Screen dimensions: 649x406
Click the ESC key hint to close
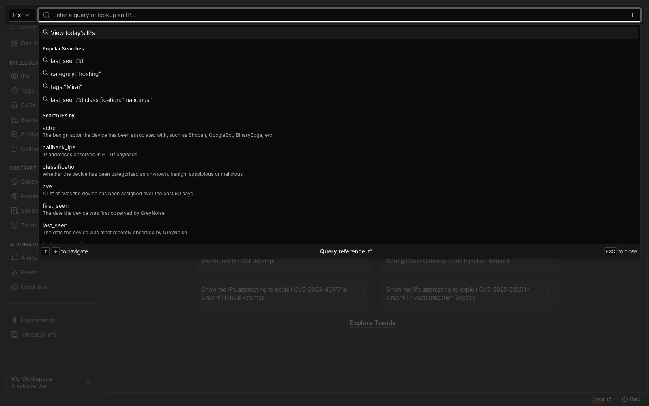610,251
